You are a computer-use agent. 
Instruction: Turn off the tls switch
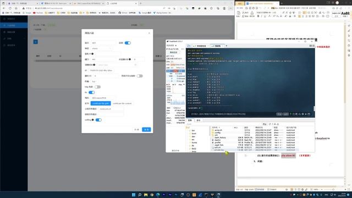point(92,92)
